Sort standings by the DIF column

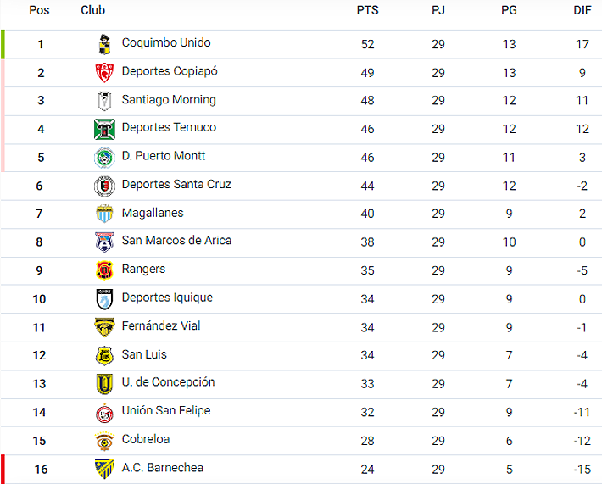(582, 11)
